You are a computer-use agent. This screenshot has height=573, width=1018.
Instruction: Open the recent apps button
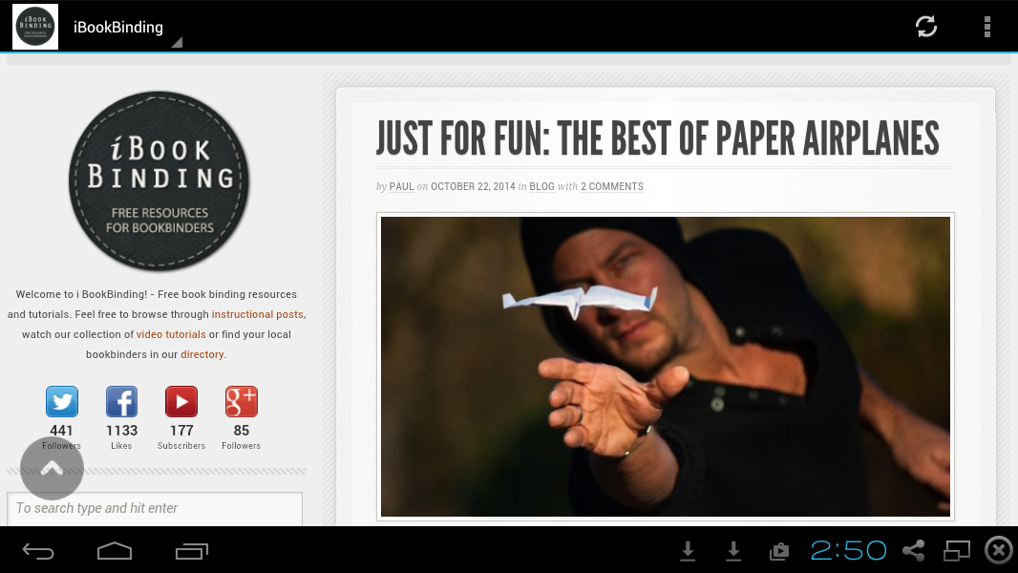192,551
